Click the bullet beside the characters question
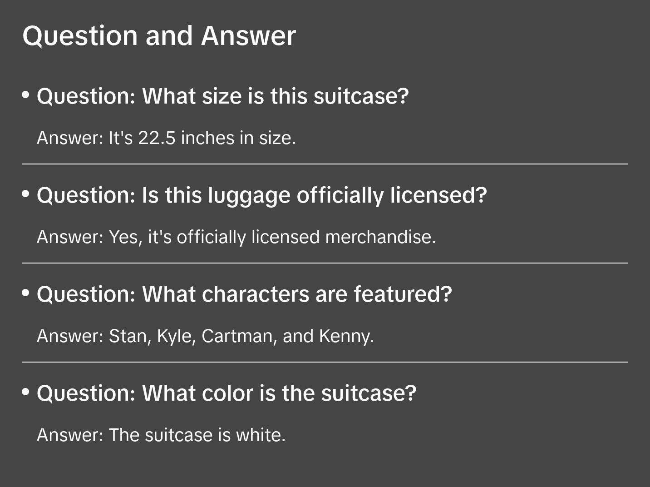The height and width of the screenshot is (487, 650). (26, 293)
